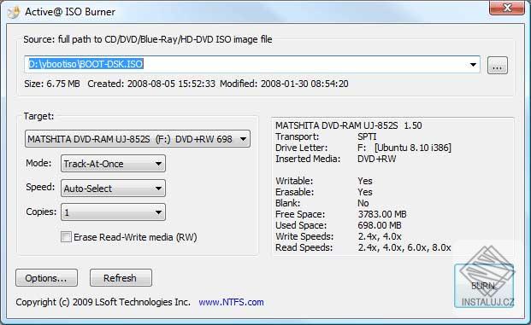Click the Read Speeds value 2.4x, 4.0x, 6.0x, 8.0x
531x325 pixels.
coord(404,247)
